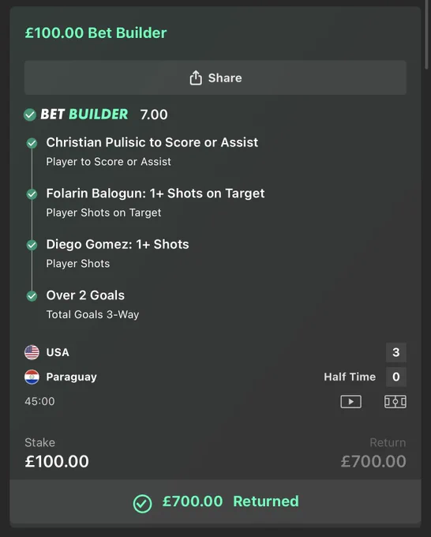Click the Bet Builder green checkmark

coord(30,115)
